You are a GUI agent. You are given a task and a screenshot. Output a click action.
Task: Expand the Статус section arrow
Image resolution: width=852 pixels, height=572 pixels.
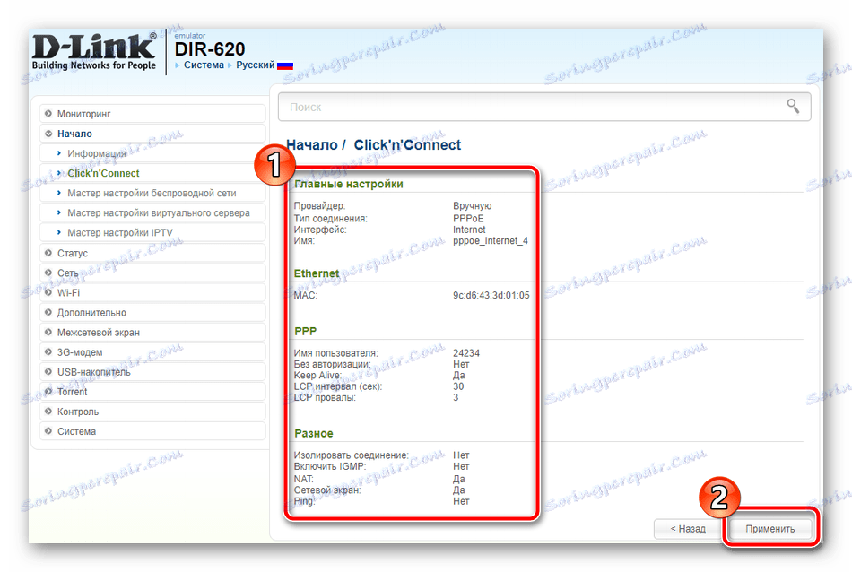48,253
